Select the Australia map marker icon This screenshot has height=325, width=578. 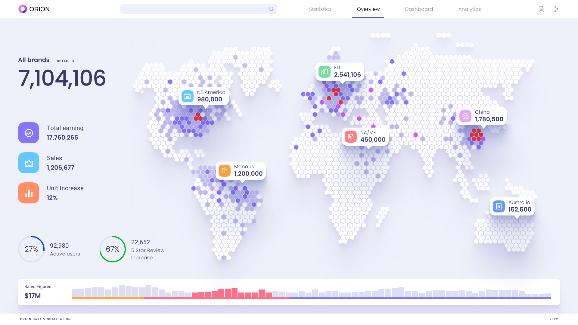point(499,206)
